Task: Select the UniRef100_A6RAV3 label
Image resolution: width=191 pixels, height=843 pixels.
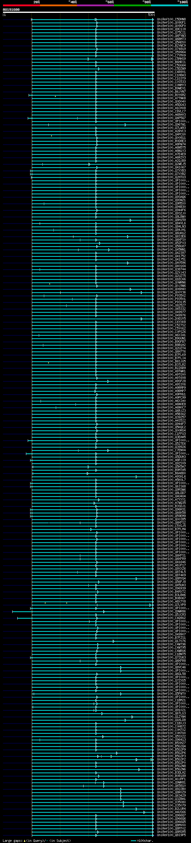Action: click(171, 115)
